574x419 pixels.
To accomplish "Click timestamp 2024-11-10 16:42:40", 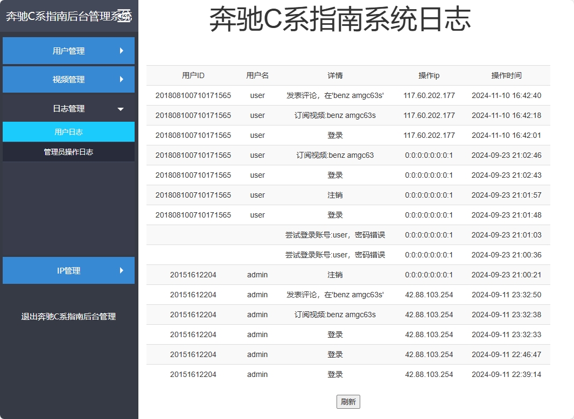I will [507, 95].
